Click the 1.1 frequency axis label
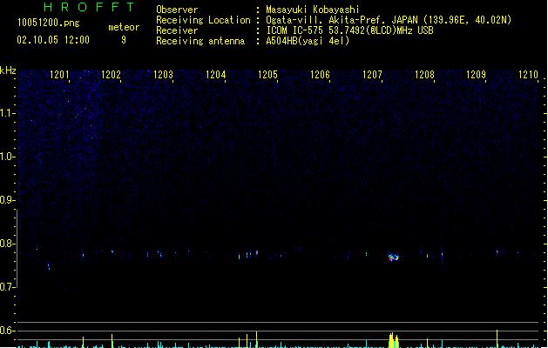The image size is (548, 348). 7,113
